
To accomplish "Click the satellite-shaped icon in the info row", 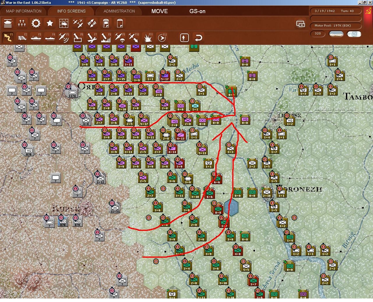I will coord(92,23).
